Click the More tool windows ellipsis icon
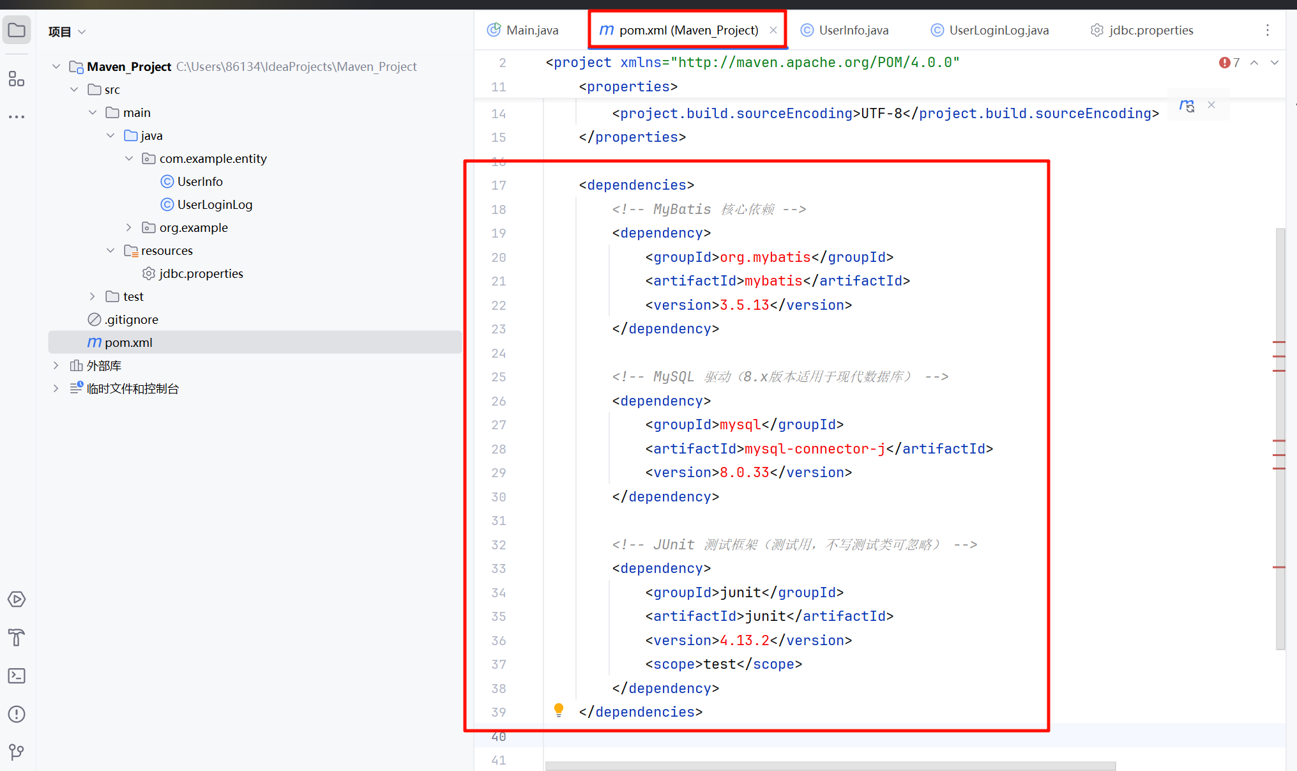The width and height of the screenshot is (1297, 771). (17, 117)
